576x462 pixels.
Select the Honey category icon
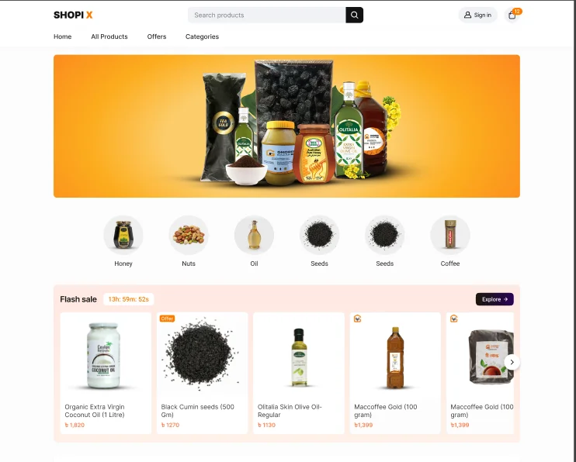(123, 235)
